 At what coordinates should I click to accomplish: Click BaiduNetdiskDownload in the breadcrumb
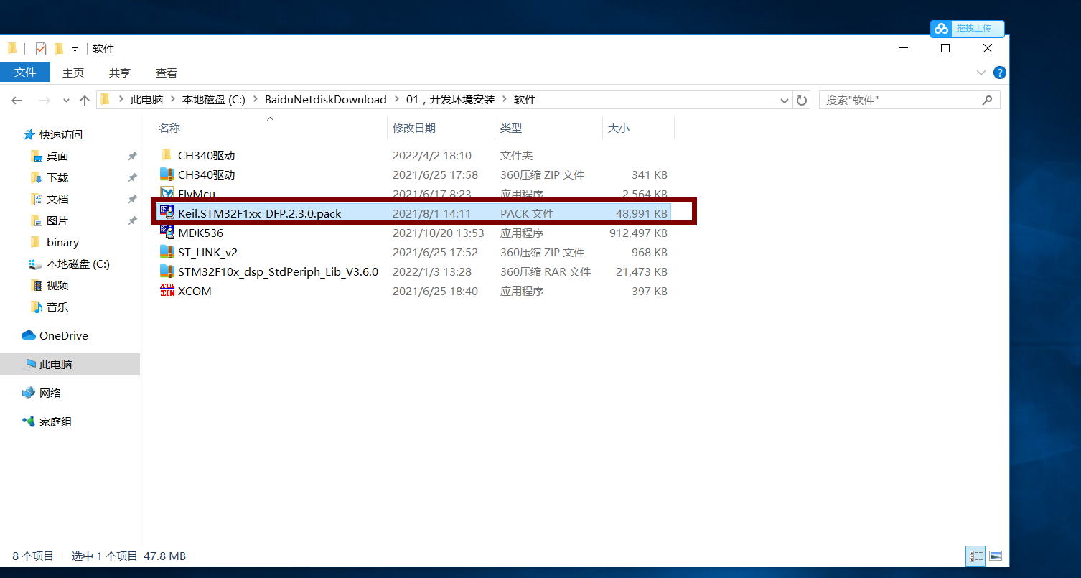tap(326, 100)
